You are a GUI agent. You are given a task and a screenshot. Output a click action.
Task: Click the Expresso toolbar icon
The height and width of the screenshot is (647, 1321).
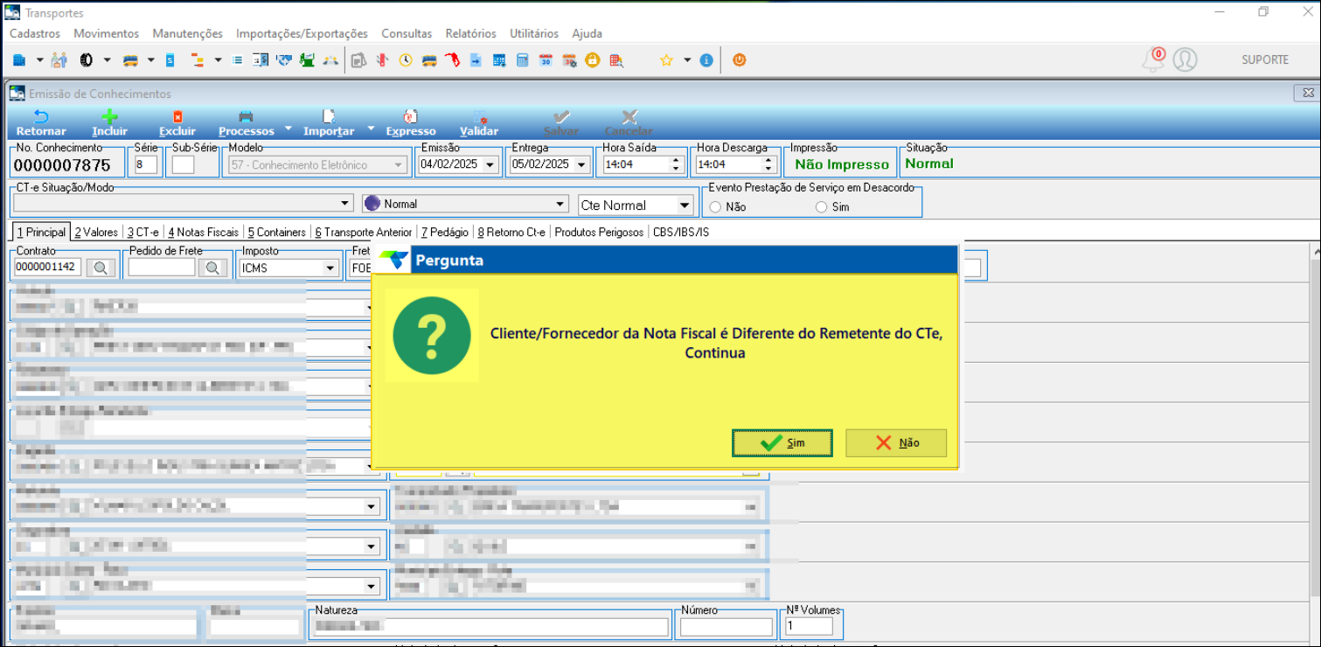[411, 117]
